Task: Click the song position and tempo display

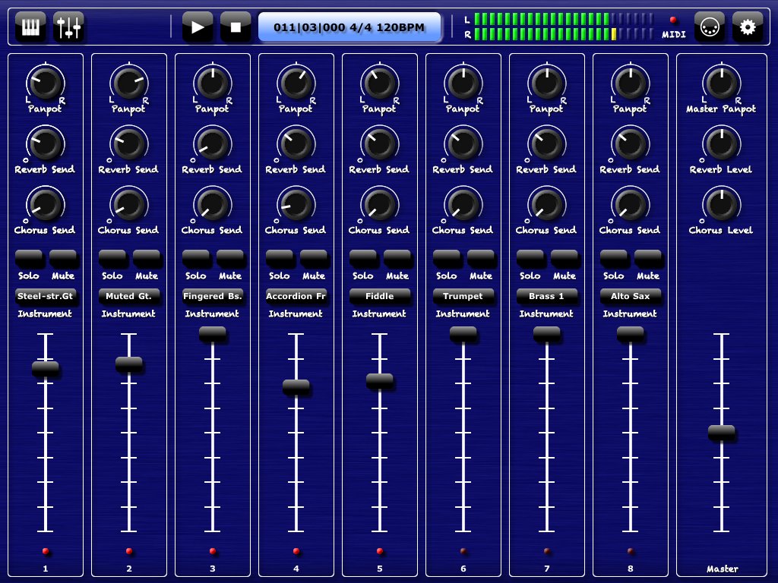Action: pyautogui.click(x=349, y=27)
